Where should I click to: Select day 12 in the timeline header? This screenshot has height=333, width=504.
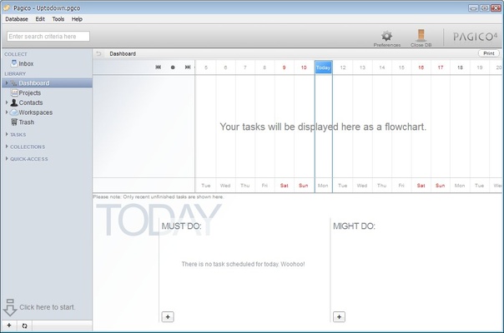point(343,67)
